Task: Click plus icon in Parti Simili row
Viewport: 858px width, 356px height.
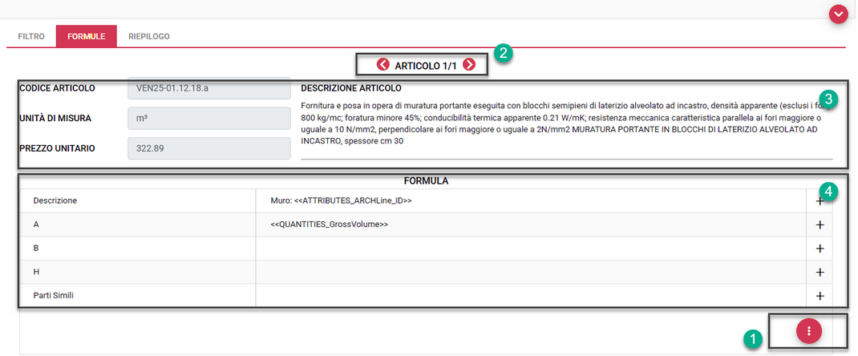Action: pyautogui.click(x=820, y=296)
